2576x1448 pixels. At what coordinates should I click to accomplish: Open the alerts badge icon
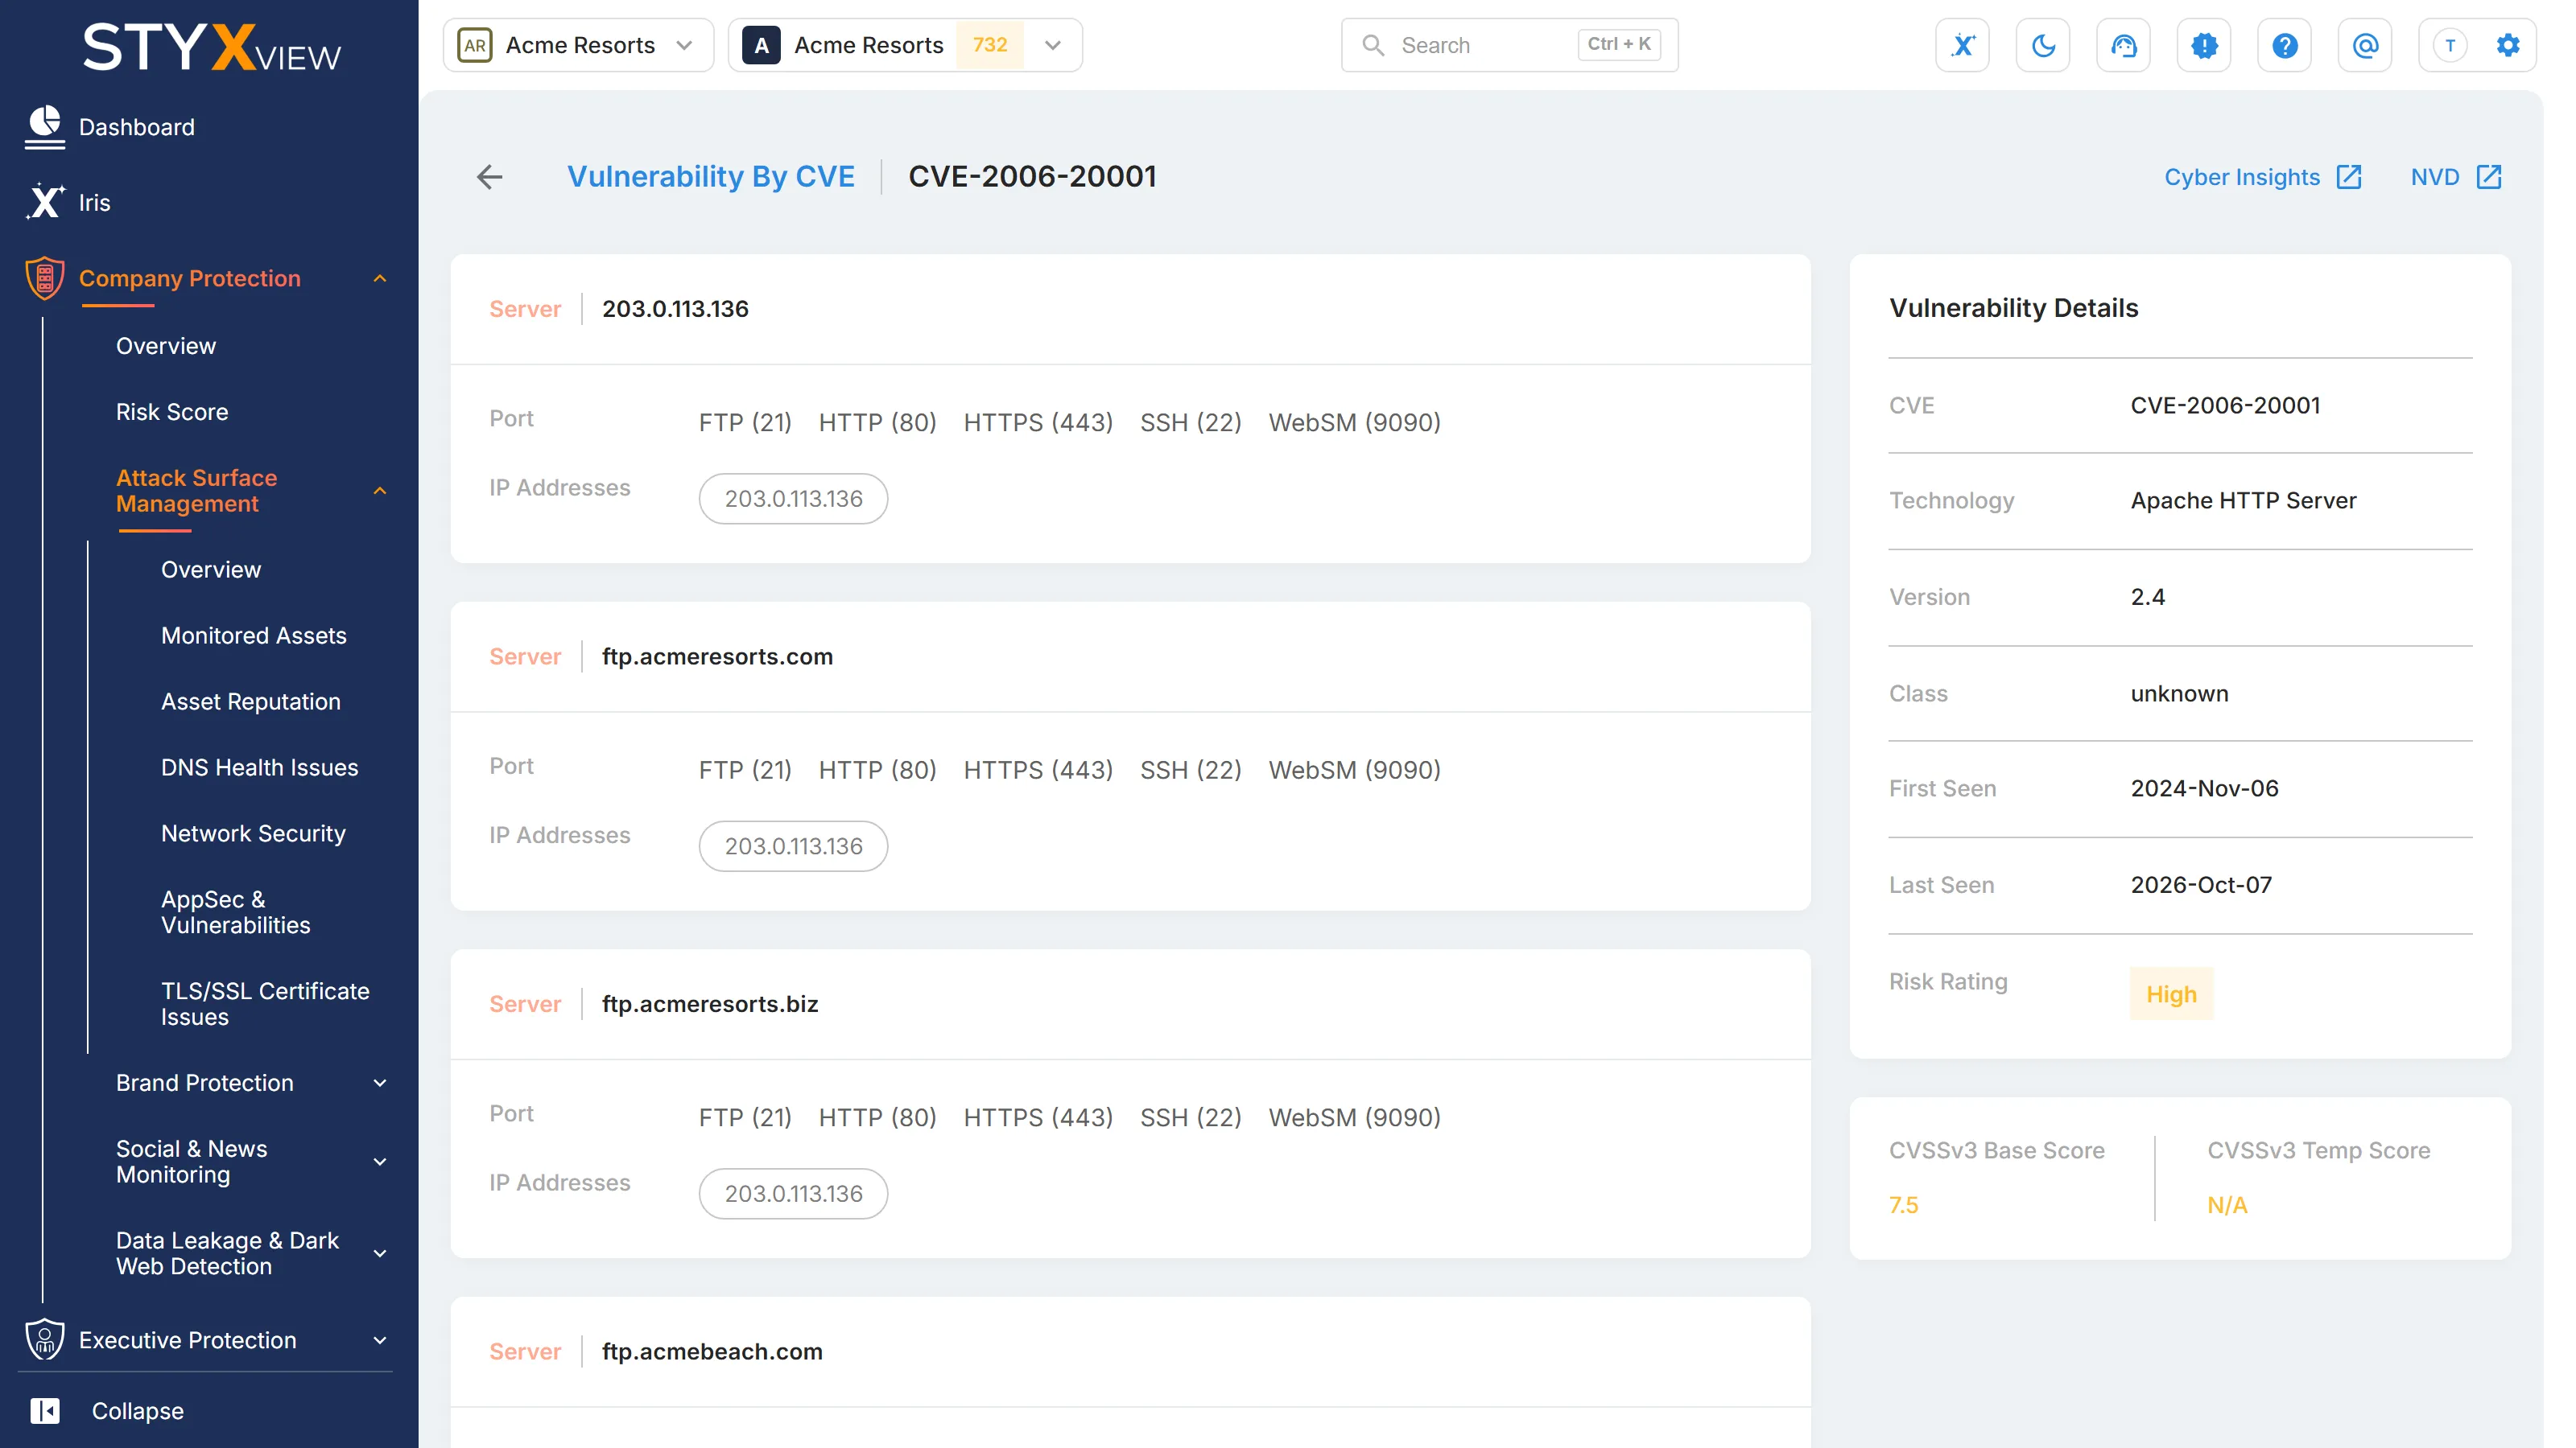[2204, 45]
